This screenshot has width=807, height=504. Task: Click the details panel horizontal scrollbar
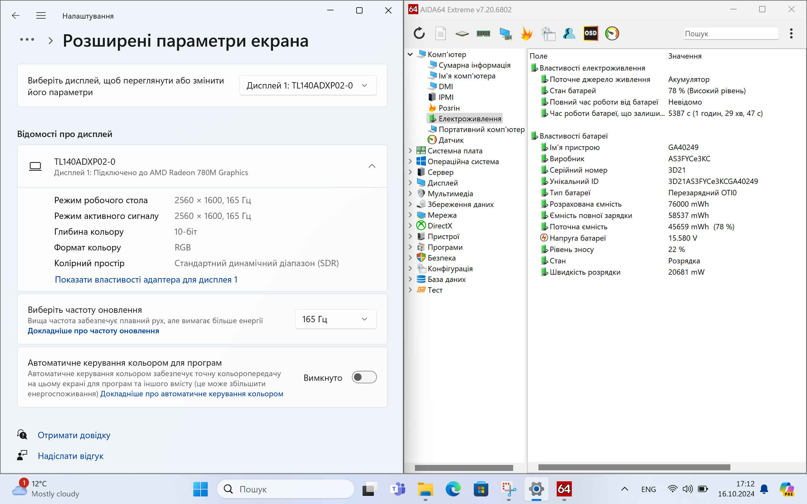click(x=634, y=467)
